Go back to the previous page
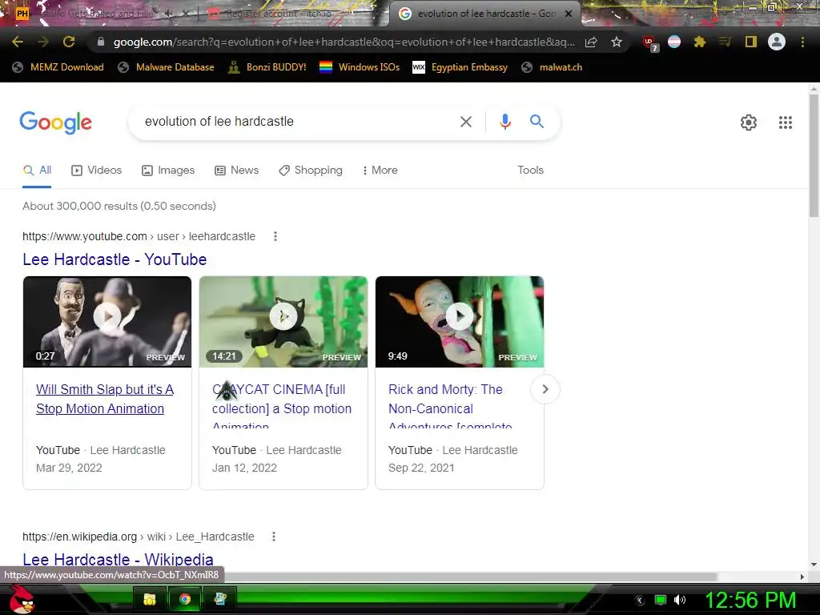 [x=18, y=42]
